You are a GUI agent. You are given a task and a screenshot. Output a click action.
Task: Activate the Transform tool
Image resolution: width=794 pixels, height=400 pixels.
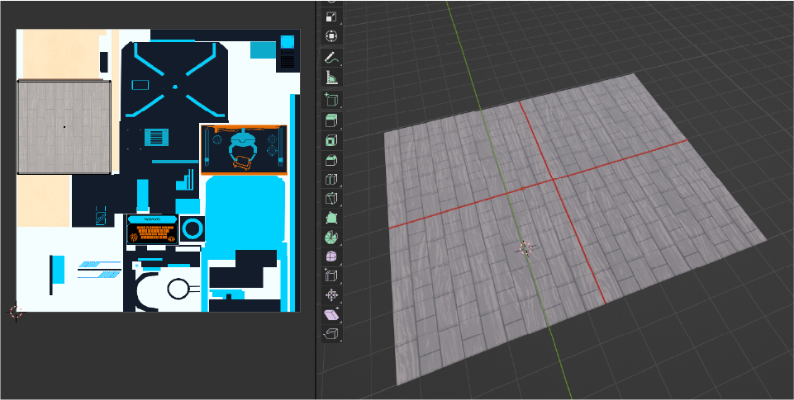click(x=331, y=36)
